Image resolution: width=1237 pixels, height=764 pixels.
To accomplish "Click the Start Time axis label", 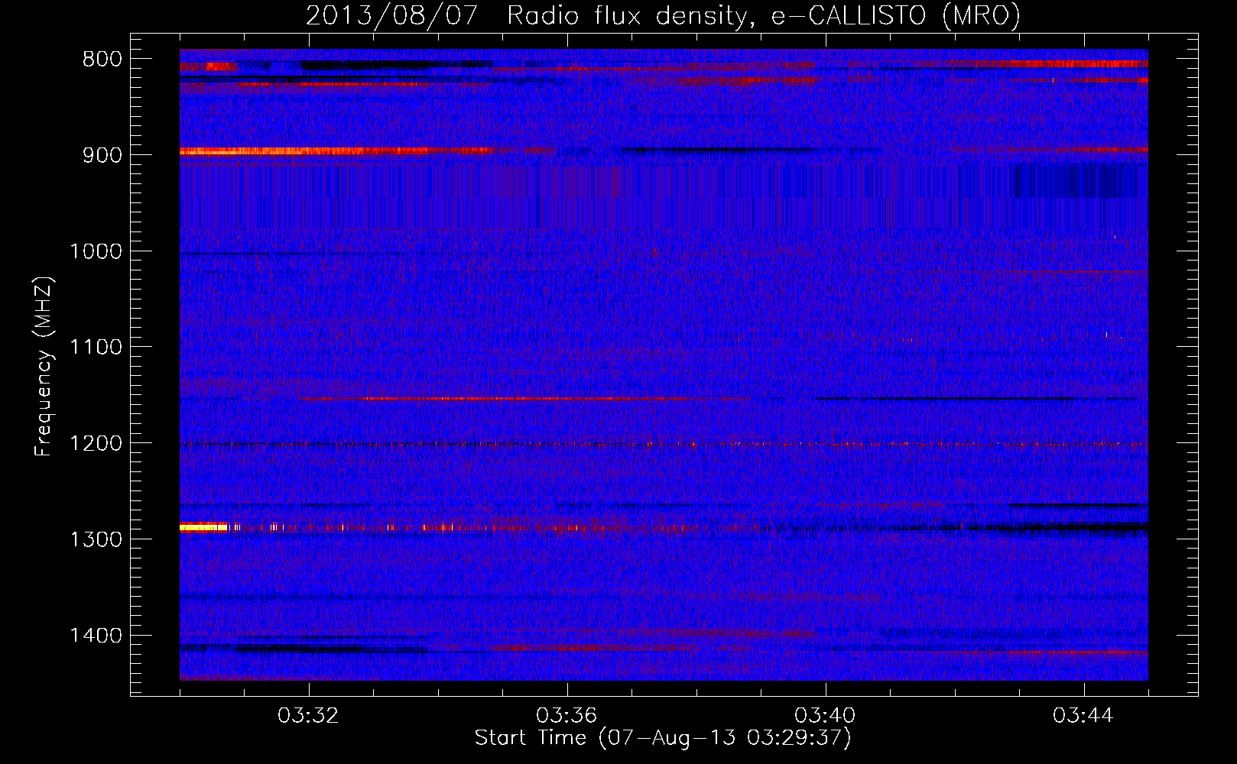I will point(663,738).
